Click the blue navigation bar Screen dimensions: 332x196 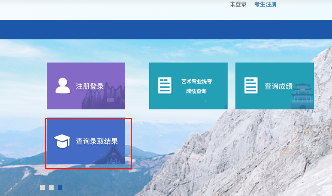coord(166,29)
